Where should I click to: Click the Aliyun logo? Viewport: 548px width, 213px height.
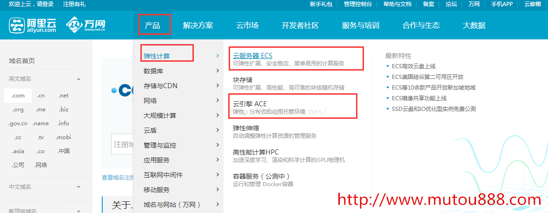point(33,25)
